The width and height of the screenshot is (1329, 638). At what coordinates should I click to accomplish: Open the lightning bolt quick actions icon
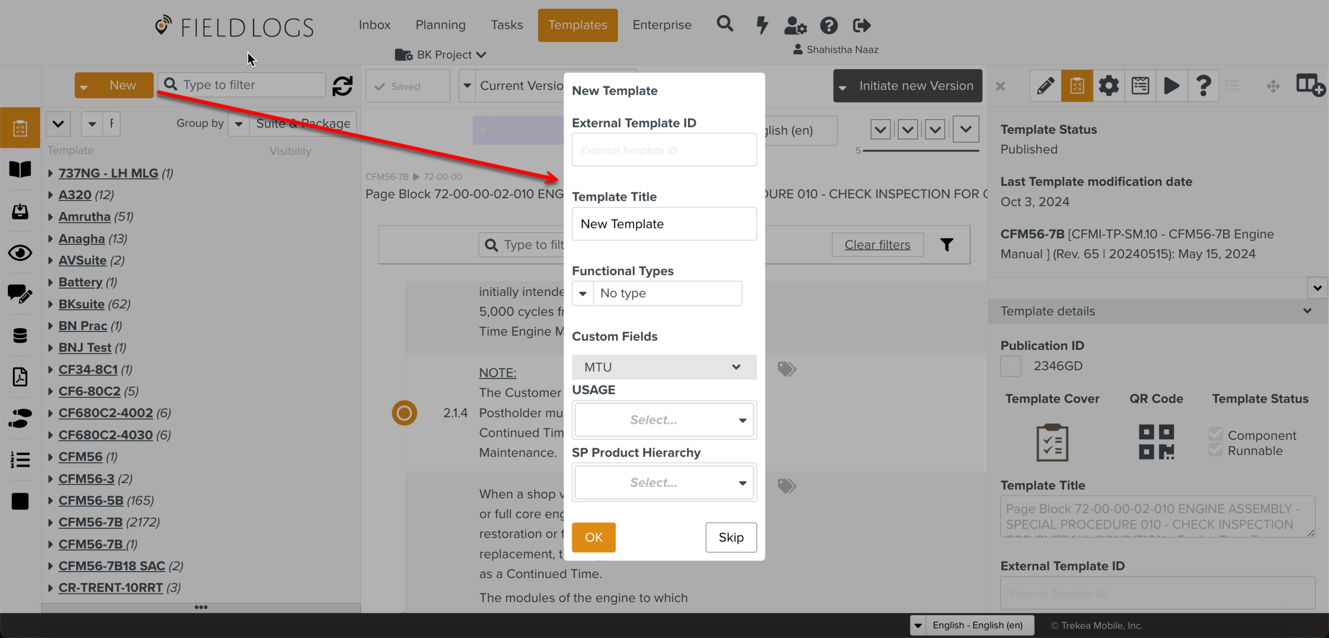pos(762,25)
